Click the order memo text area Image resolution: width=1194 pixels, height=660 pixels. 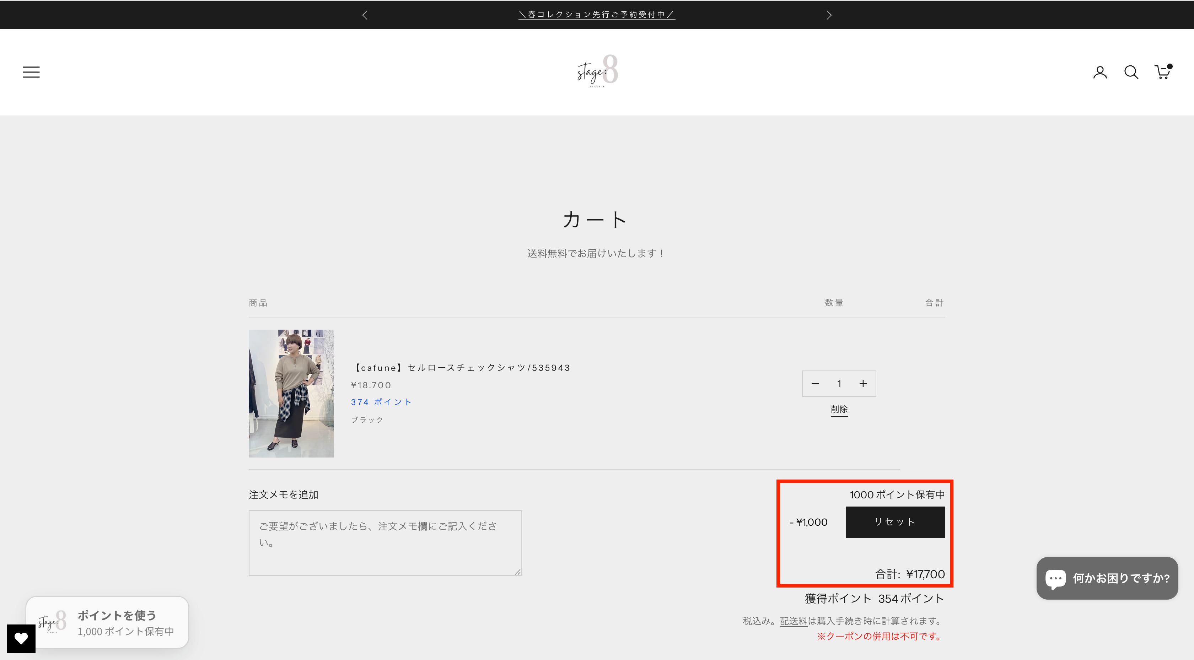click(x=385, y=542)
